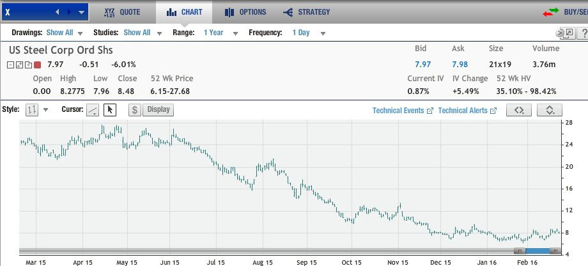Select the line drawing cursor tool

click(93, 110)
